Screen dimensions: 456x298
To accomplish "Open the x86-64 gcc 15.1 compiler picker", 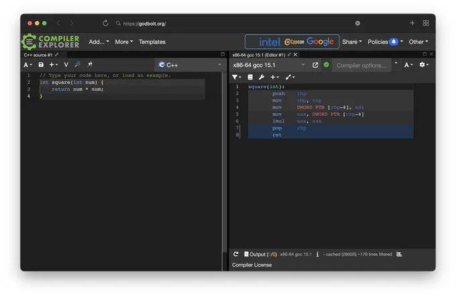I will (269, 65).
